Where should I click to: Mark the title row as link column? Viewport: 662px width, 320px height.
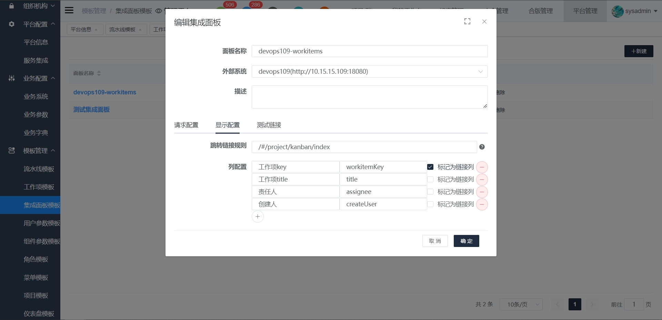tap(430, 179)
